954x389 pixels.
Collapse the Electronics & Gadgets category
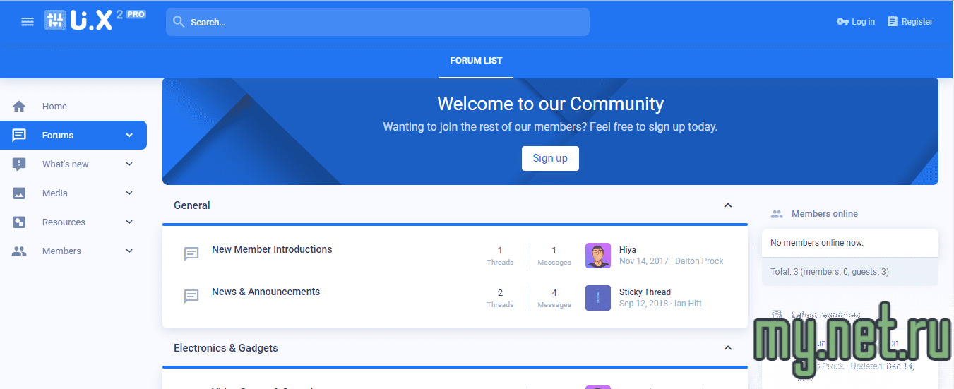coord(728,348)
